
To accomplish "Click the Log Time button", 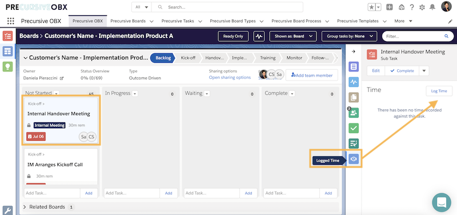I will tap(439, 91).
